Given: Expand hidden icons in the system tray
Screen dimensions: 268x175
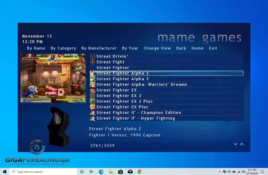Looking at the screenshot, I should point(219,171).
